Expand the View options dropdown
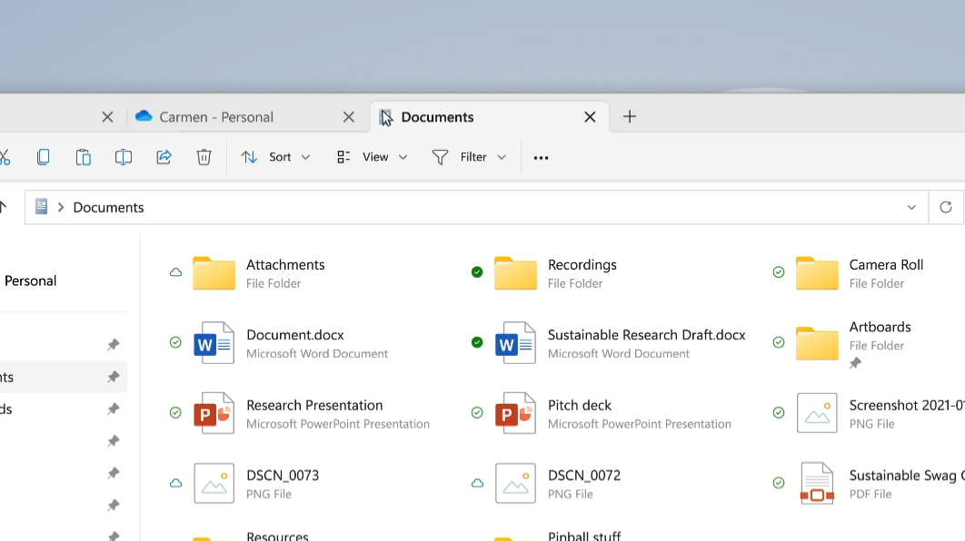This screenshot has height=541, width=965. point(372,157)
